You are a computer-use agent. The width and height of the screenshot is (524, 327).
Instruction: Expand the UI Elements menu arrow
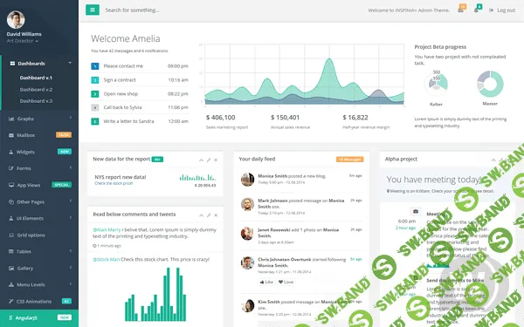(71, 217)
